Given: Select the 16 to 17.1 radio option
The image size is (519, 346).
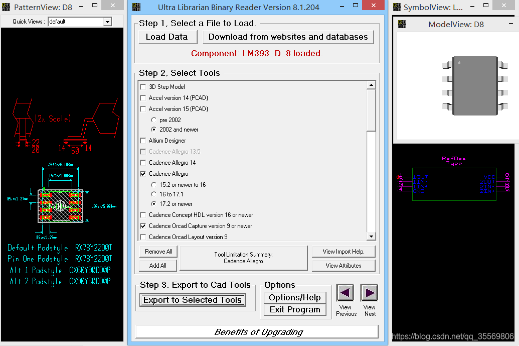Looking at the screenshot, I should pos(153,194).
